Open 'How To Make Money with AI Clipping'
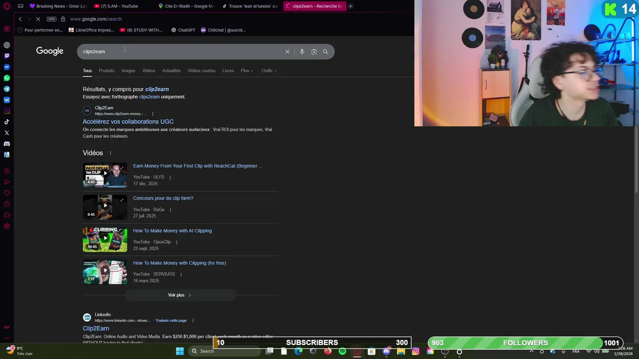The width and height of the screenshot is (639, 359). (172, 230)
